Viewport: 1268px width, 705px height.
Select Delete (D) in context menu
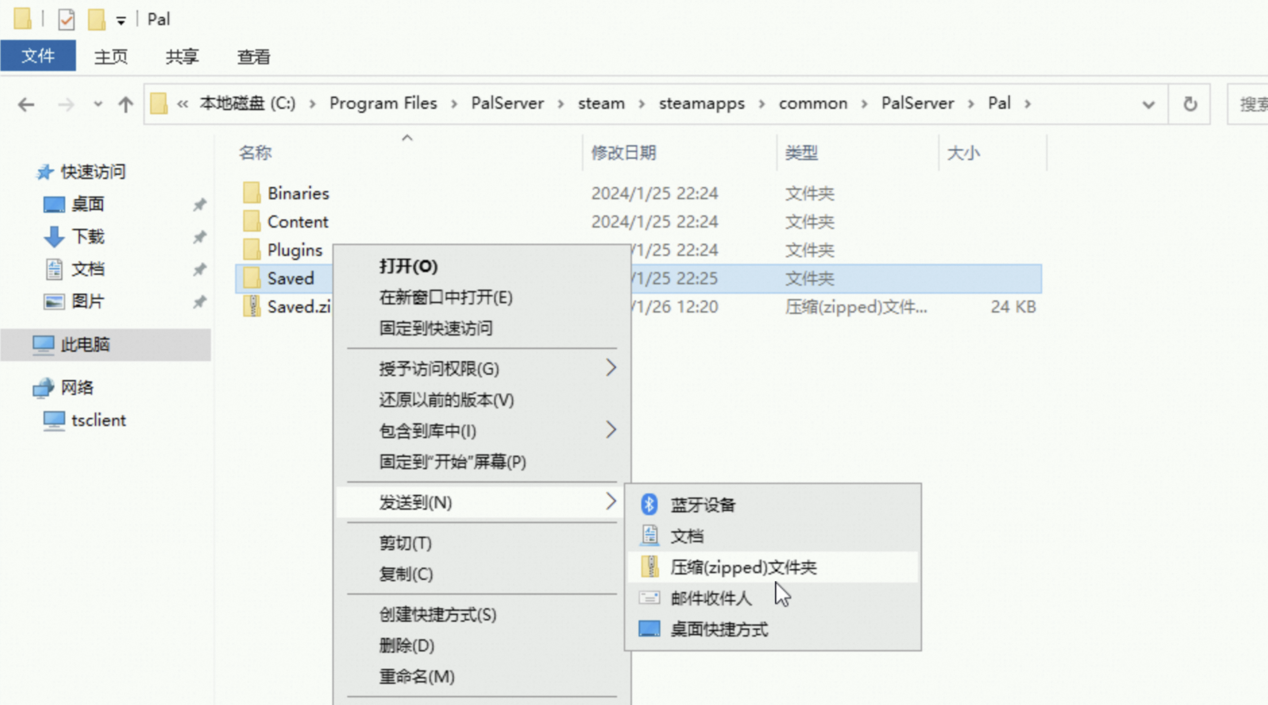tap(407, 645)
